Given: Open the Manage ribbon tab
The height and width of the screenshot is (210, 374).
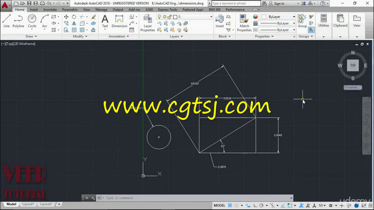Looking at the screenshot, I should point(101,9).
